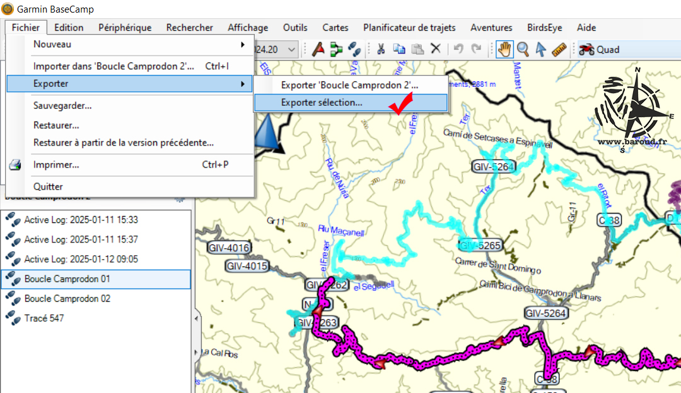
Task: Click the Garmin BaseCamp title bar icon
Action: coord(8,9)
